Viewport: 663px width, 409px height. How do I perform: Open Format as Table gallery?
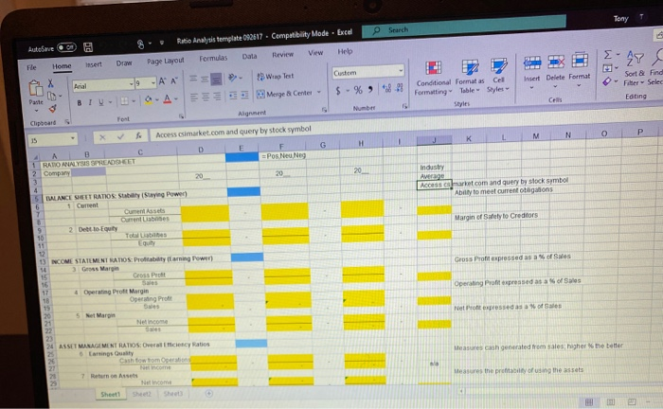pyautogui.click(x=470, y=76)
